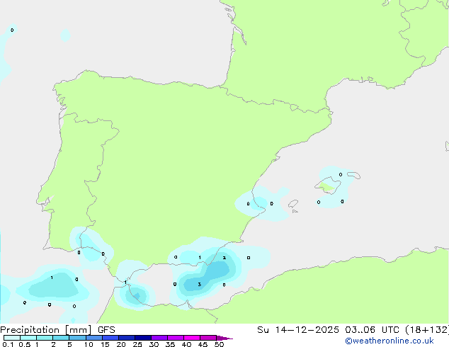Click the 45–50 mm legend color swatch
Viewport: 449px width, 347px height.
point(208,338)
